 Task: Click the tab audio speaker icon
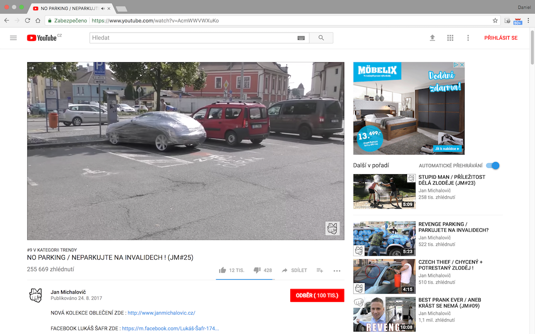tap(103, 8)
